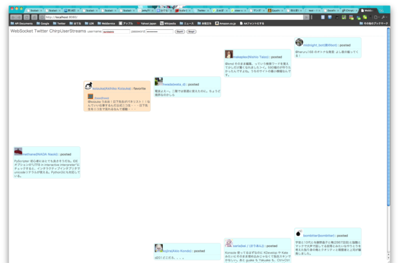Click the AAフォントにする bookmarklet
Viewport: 399px width, 263px height.
[x=252, y=23]
